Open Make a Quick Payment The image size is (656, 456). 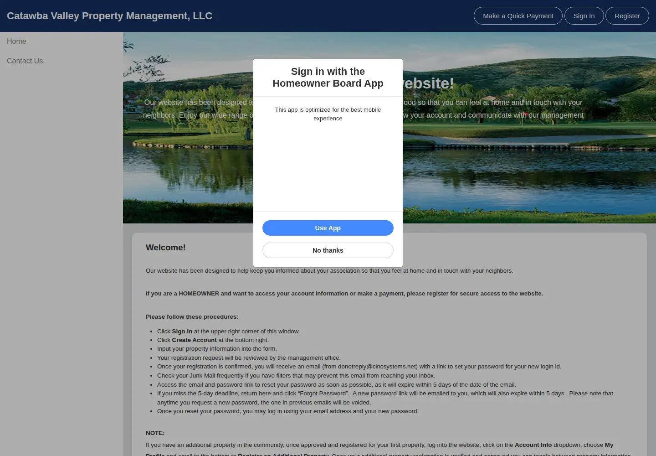point(518,16)
